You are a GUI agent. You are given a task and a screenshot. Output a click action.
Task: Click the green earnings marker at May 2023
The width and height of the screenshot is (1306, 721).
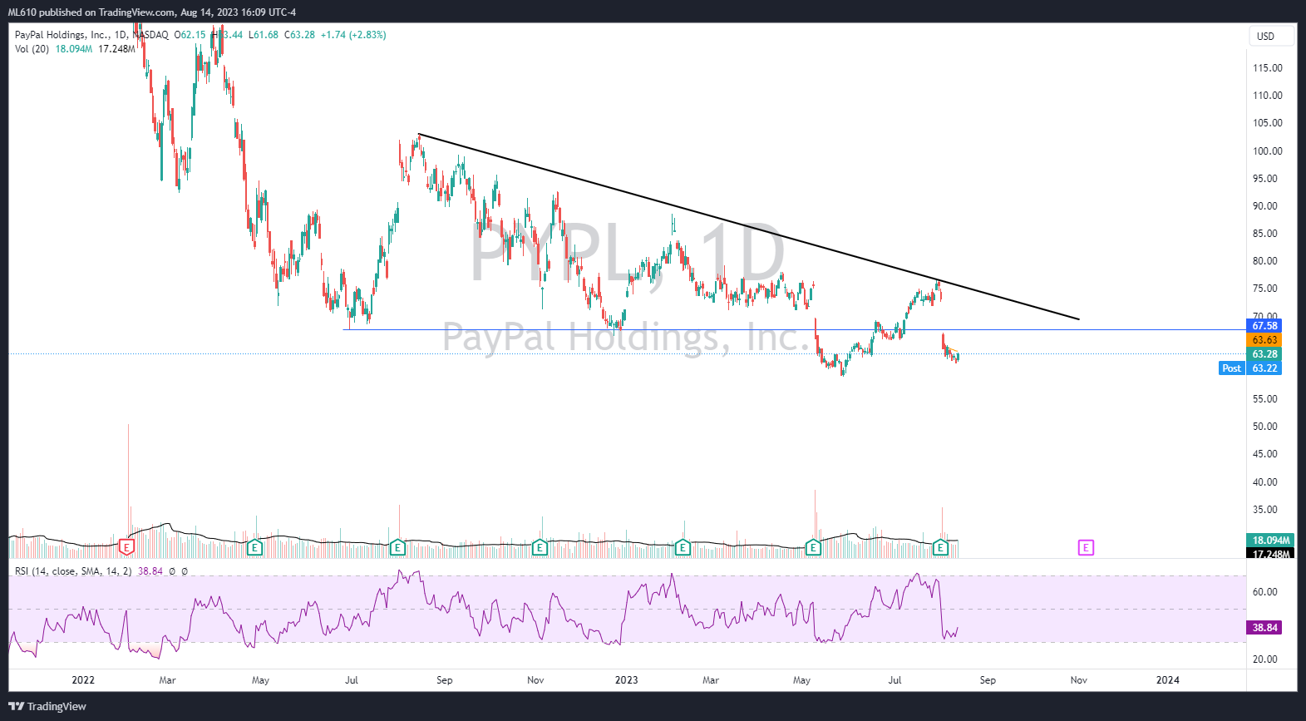813,547
